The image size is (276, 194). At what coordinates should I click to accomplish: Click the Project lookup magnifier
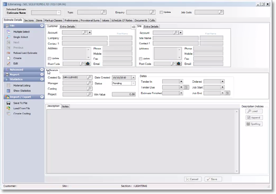pyautogui.click(x=89, y=94)
